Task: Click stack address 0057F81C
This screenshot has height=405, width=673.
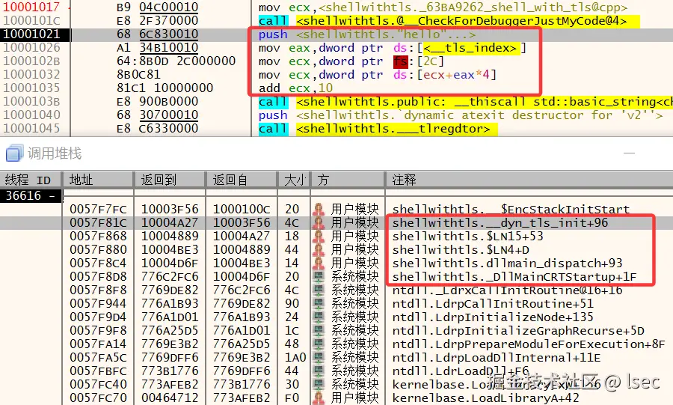Action: coord(98,223)
